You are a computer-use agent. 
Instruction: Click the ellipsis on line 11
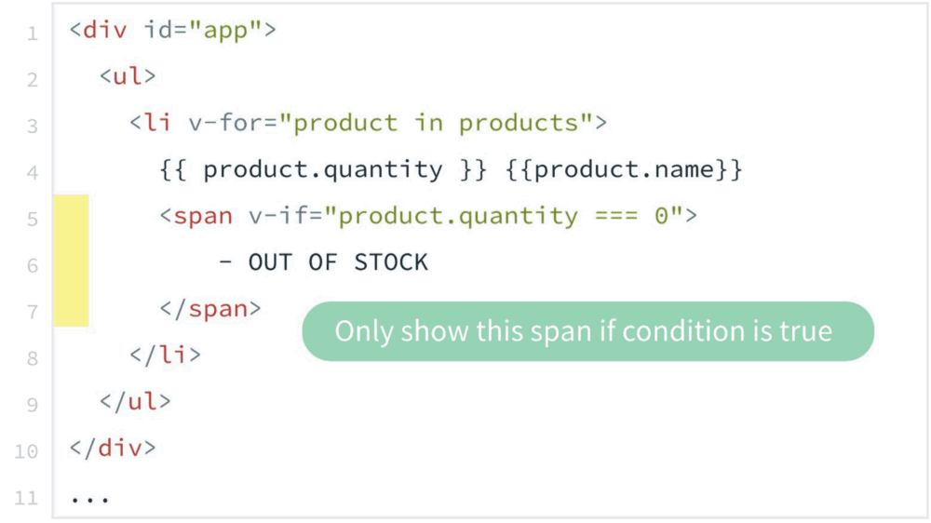[x=89, y=501]
